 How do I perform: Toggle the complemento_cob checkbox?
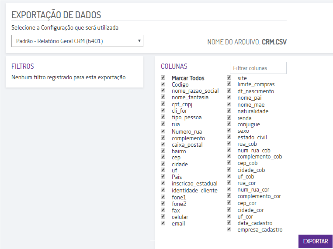tap(229, 156)
